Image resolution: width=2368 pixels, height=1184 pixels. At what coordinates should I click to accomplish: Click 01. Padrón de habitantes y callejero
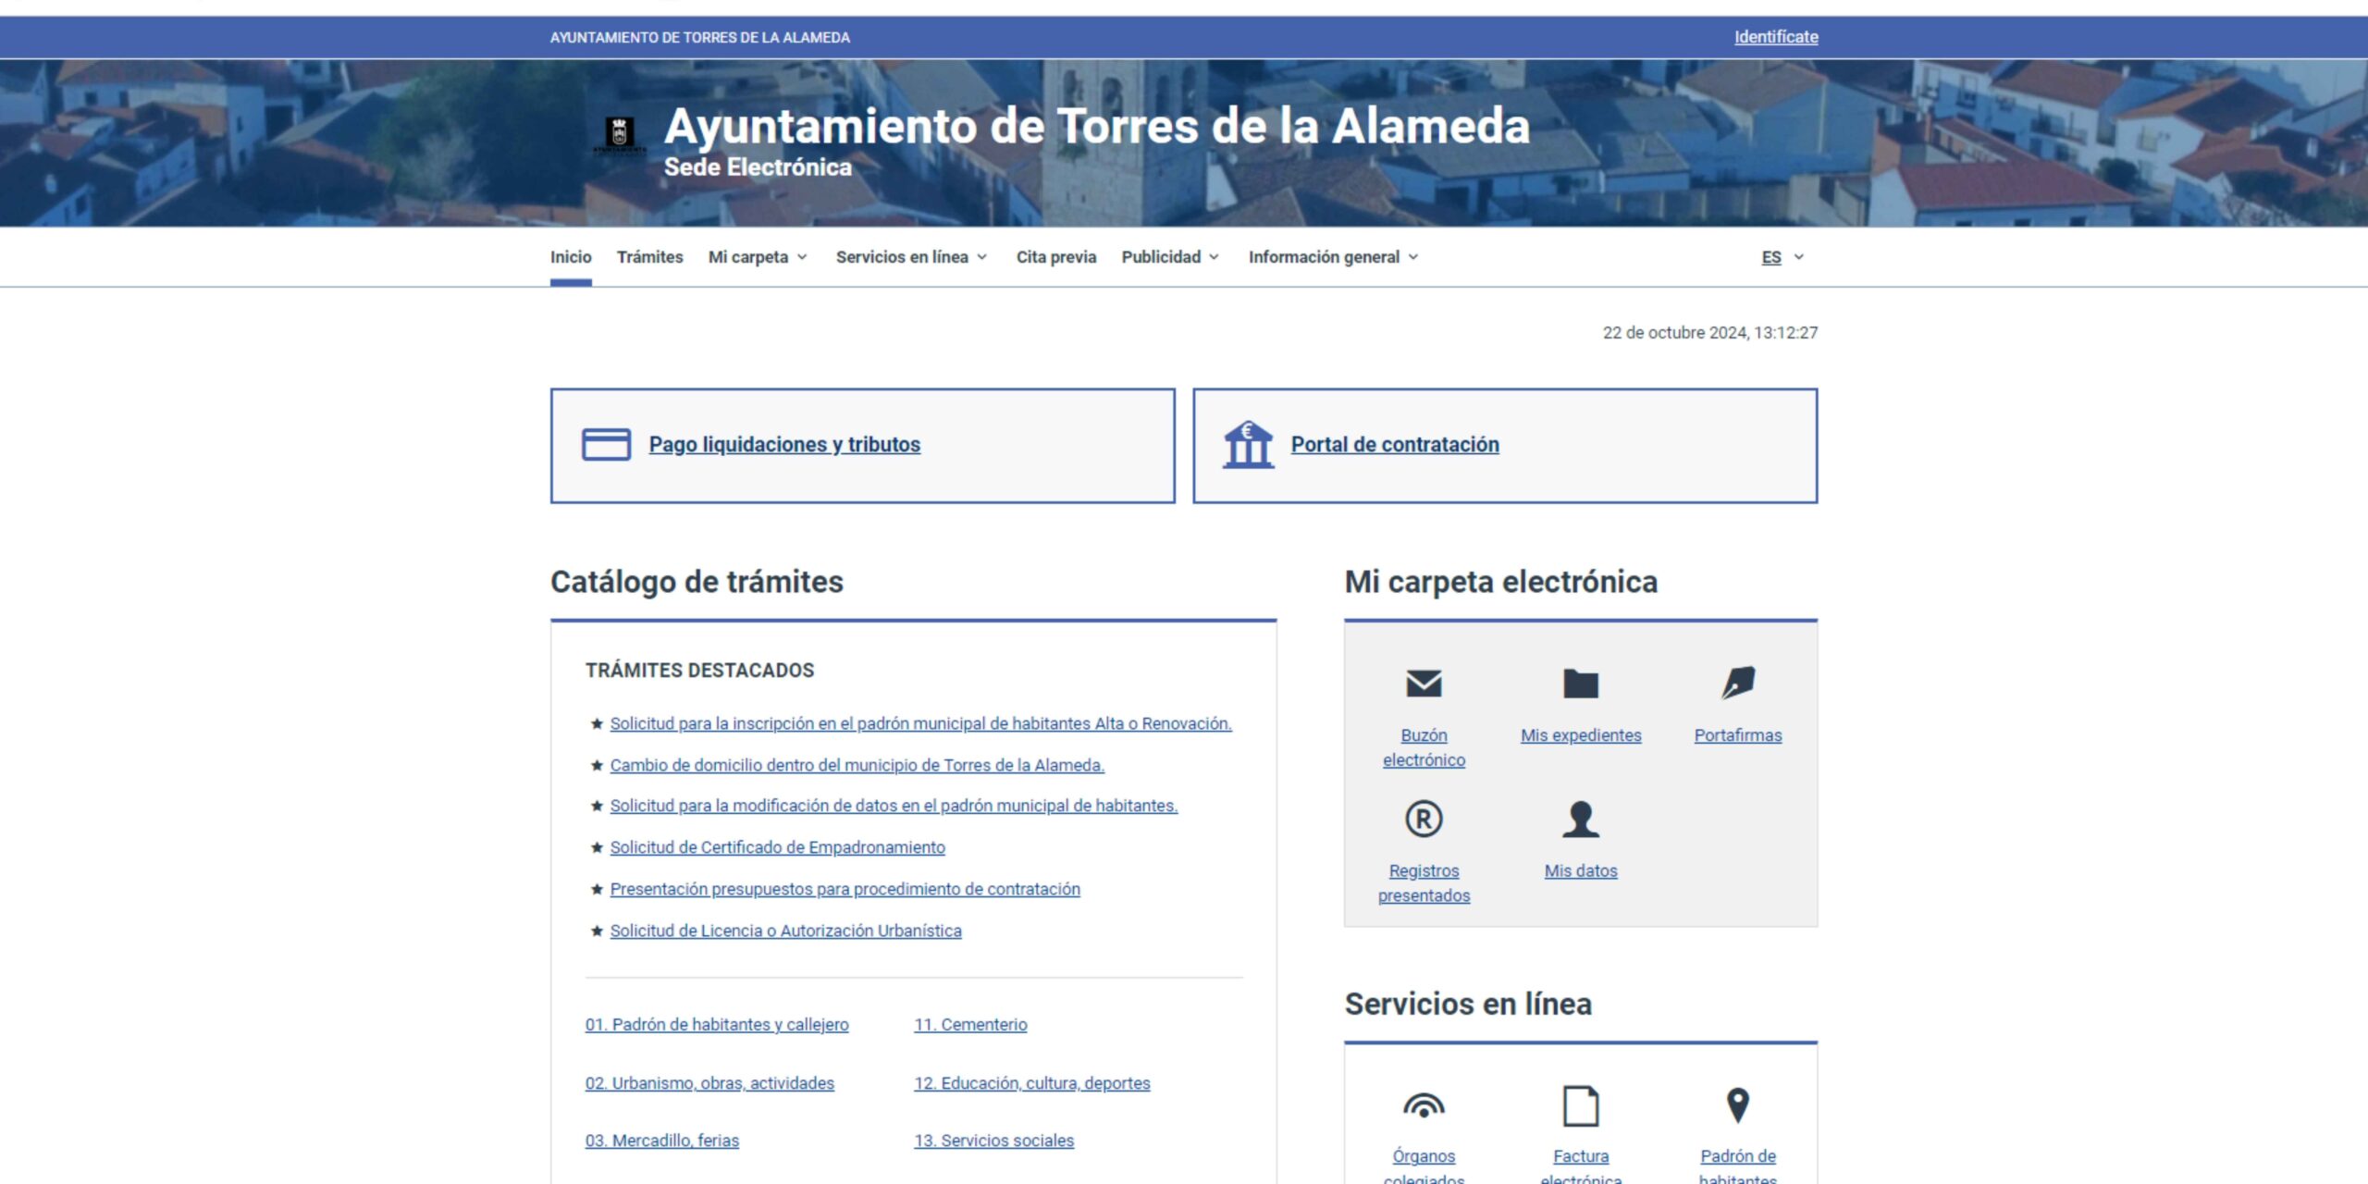click(717, 1025)
